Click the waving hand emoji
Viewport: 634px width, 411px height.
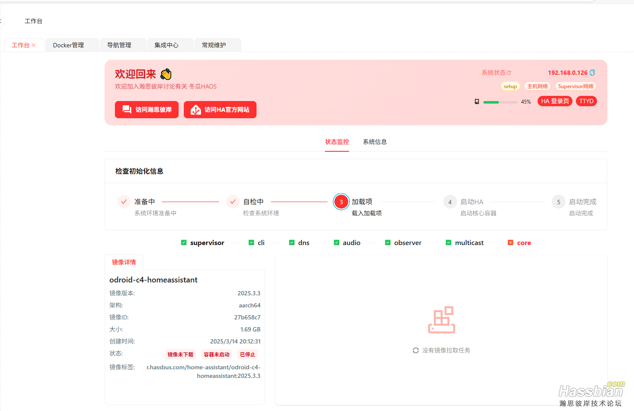[x=166, y=74]
